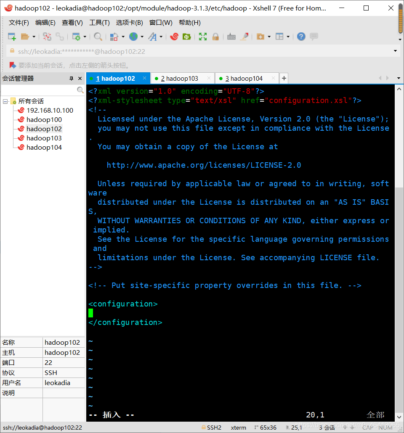Click the session manager search box
The width and height of the screenshot is (404, 433).
[x=39, y=90]
